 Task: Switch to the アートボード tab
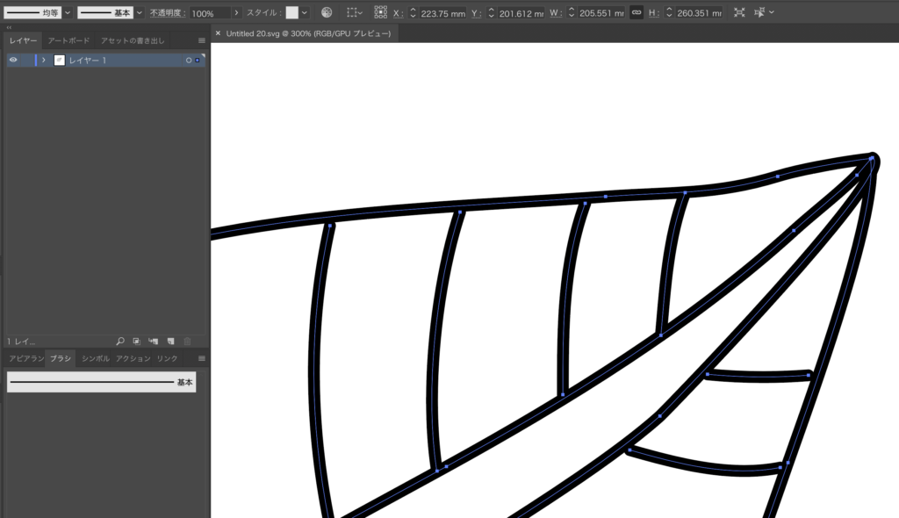point(68,40)
